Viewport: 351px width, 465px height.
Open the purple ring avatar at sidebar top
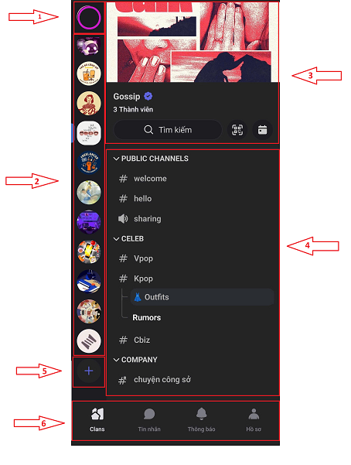coord(89,18)
